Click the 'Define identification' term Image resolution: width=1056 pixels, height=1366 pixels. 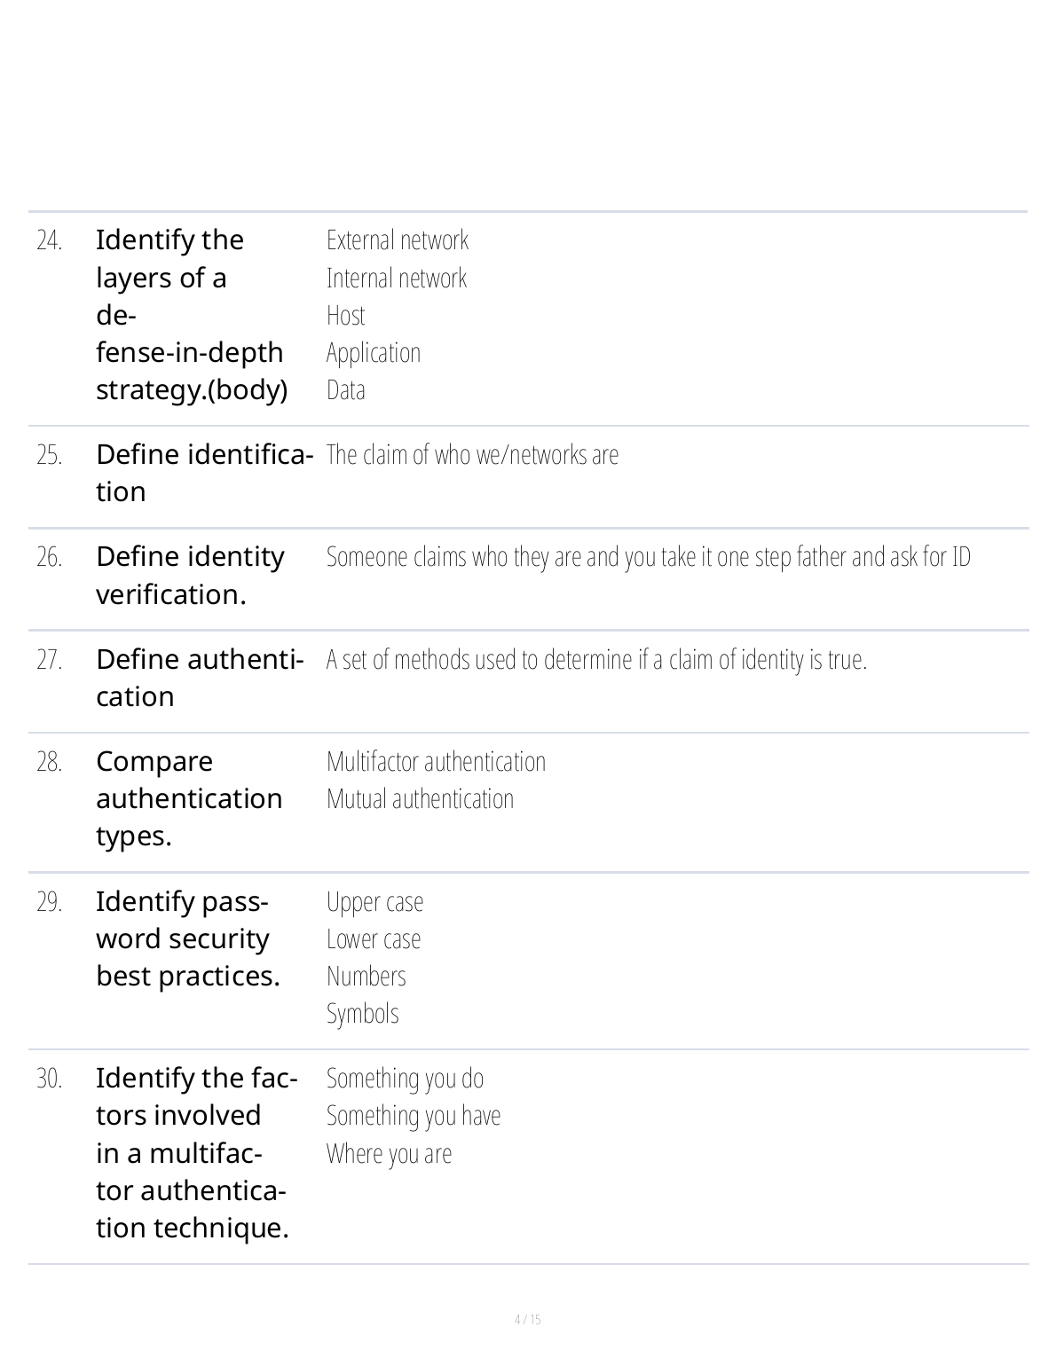click(203, 473)
